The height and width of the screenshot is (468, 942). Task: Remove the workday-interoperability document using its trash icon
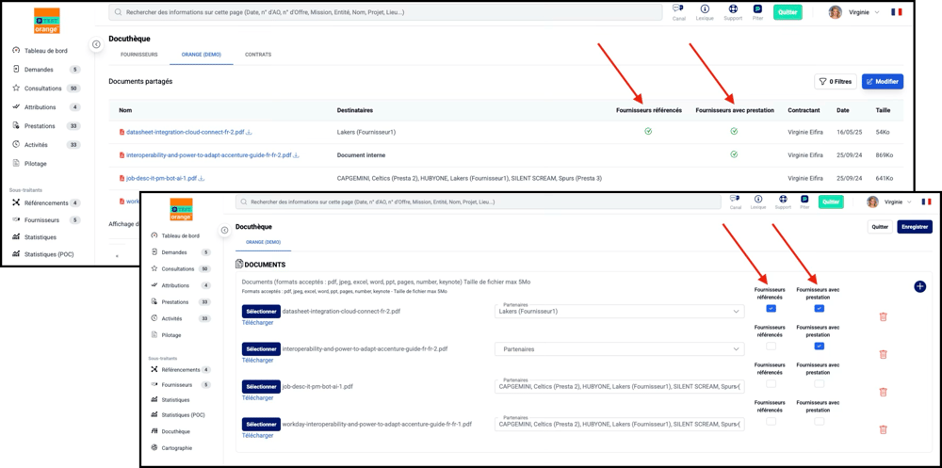[x=883, y=429]
